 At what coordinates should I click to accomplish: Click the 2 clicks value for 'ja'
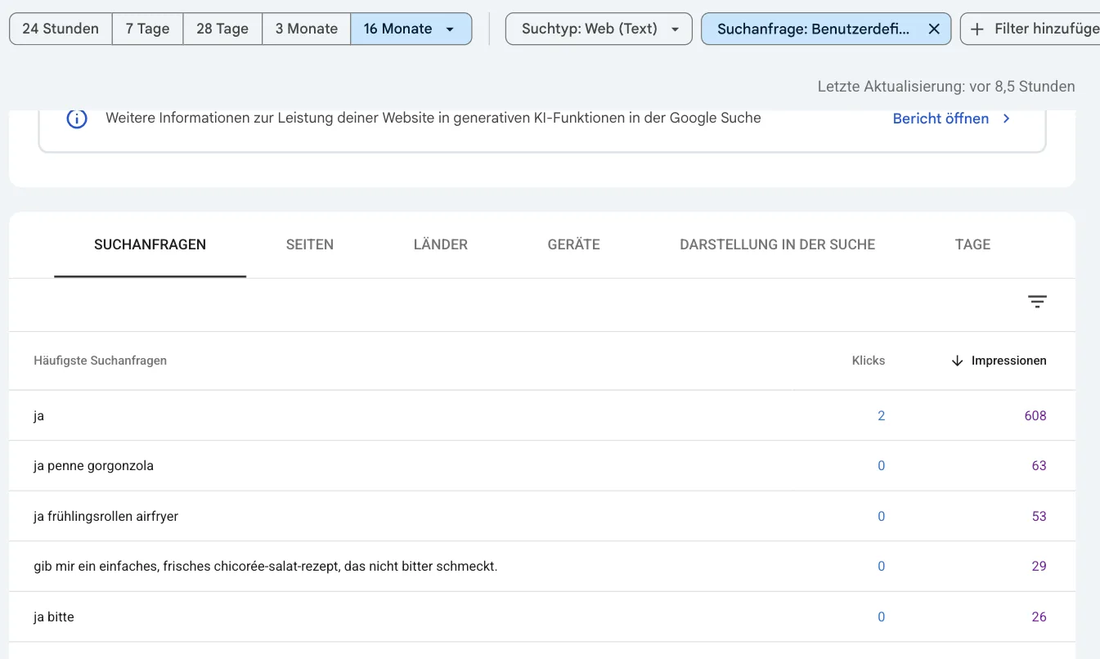(x=881, y=415)
